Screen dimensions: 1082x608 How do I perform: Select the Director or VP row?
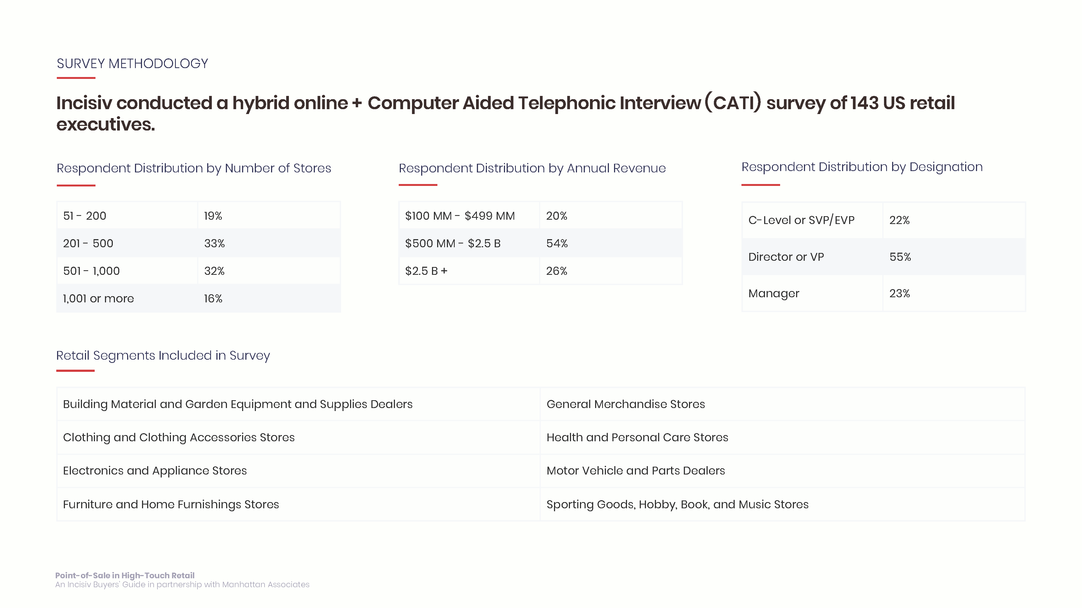(884, 257)
